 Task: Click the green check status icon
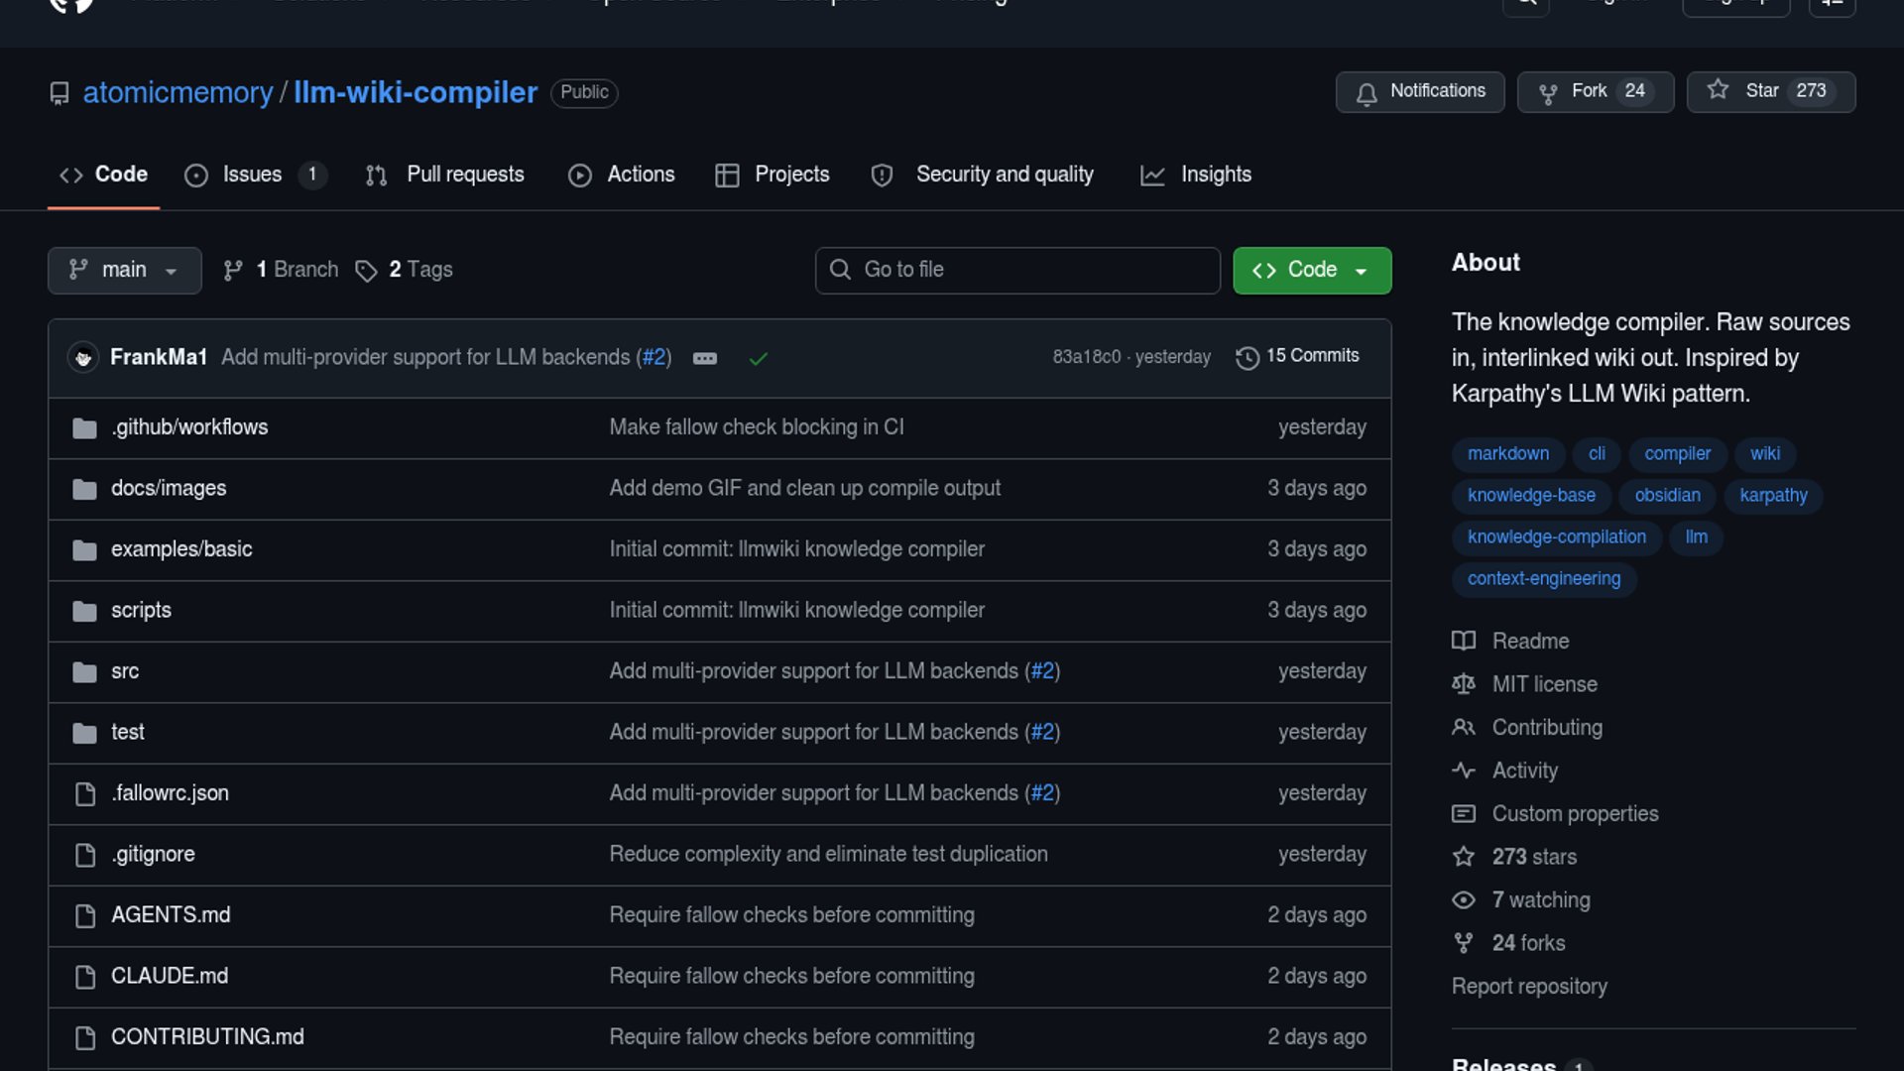coord(759,358)
